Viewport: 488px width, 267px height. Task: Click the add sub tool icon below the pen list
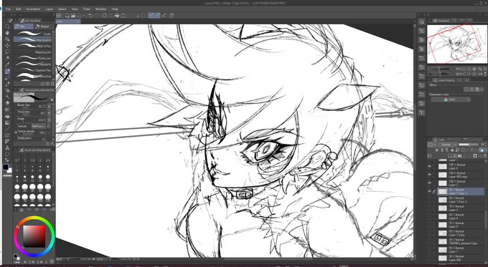click(x=42, y=84)
